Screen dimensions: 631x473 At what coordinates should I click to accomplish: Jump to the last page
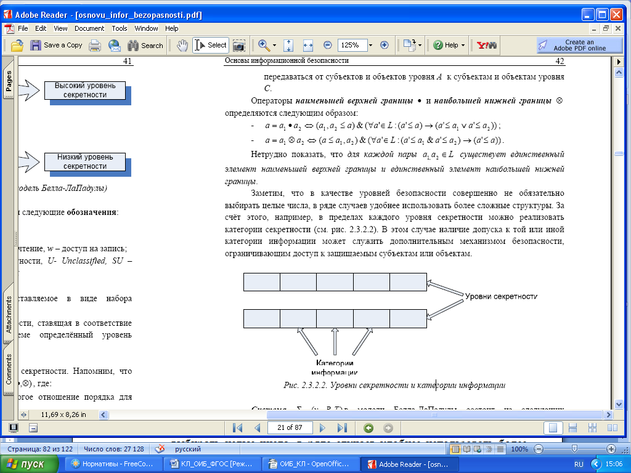click(342, 427)
